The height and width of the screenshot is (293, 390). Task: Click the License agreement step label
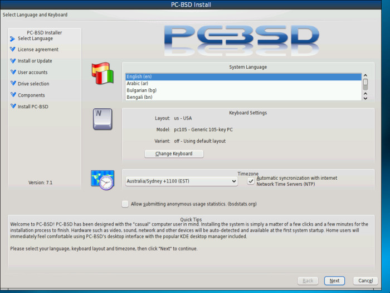point(38,50)
